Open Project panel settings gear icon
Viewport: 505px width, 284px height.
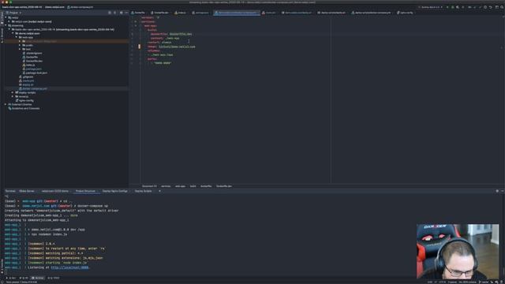click(x=121, y=13)
